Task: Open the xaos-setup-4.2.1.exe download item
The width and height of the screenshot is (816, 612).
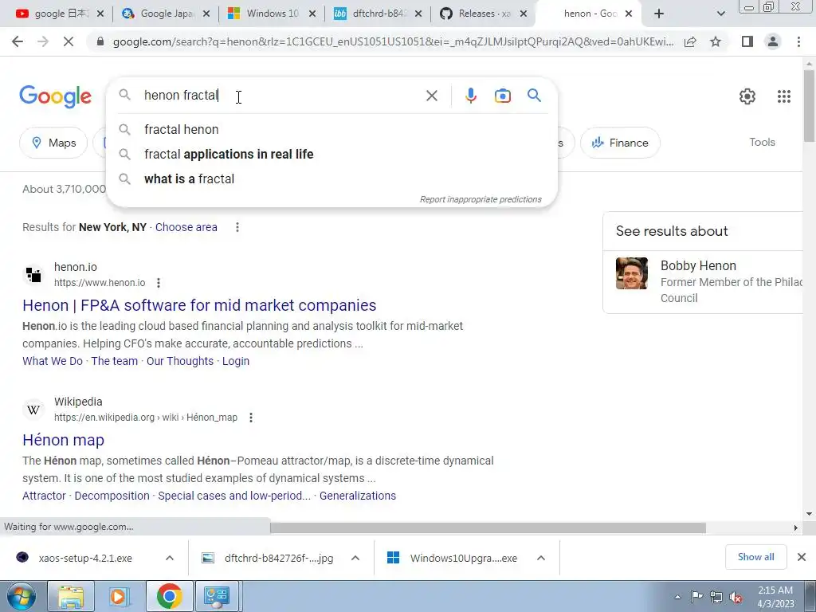Action: click(85, 559)
